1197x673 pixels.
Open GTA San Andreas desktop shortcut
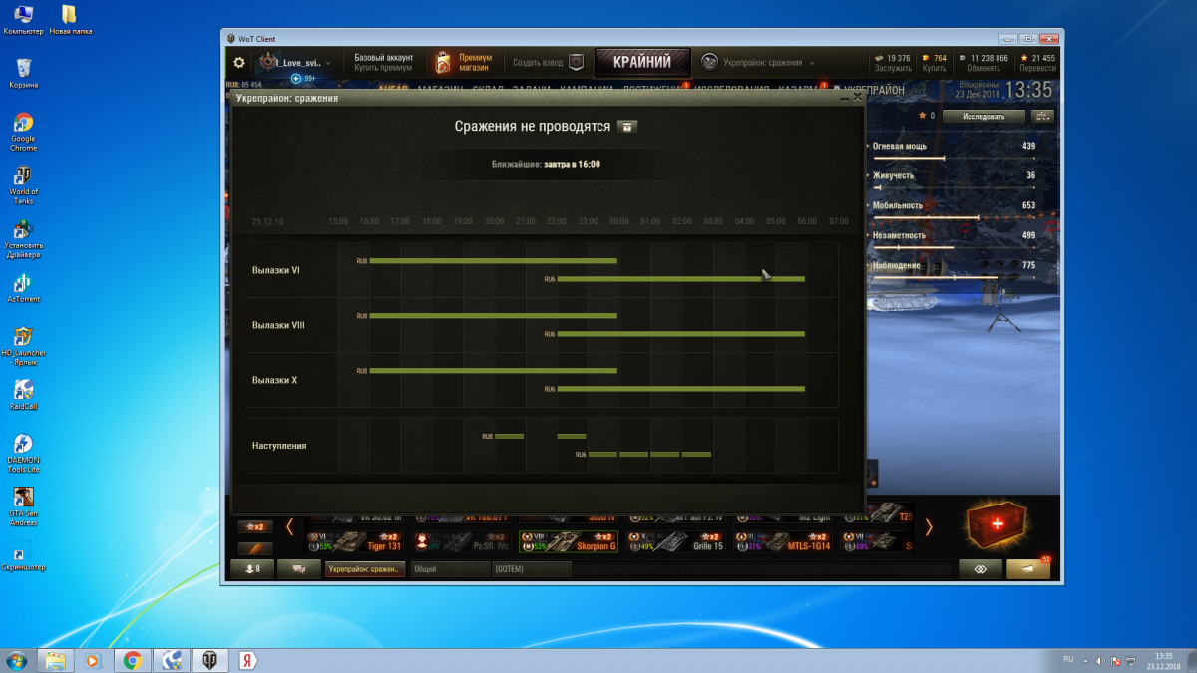click(x=23, y=506)
